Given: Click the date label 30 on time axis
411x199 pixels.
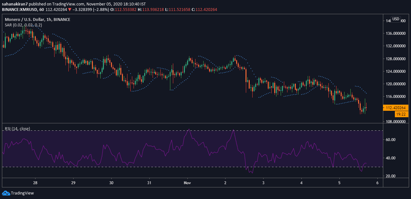Looking at the screenshot, I should (111, 182).
